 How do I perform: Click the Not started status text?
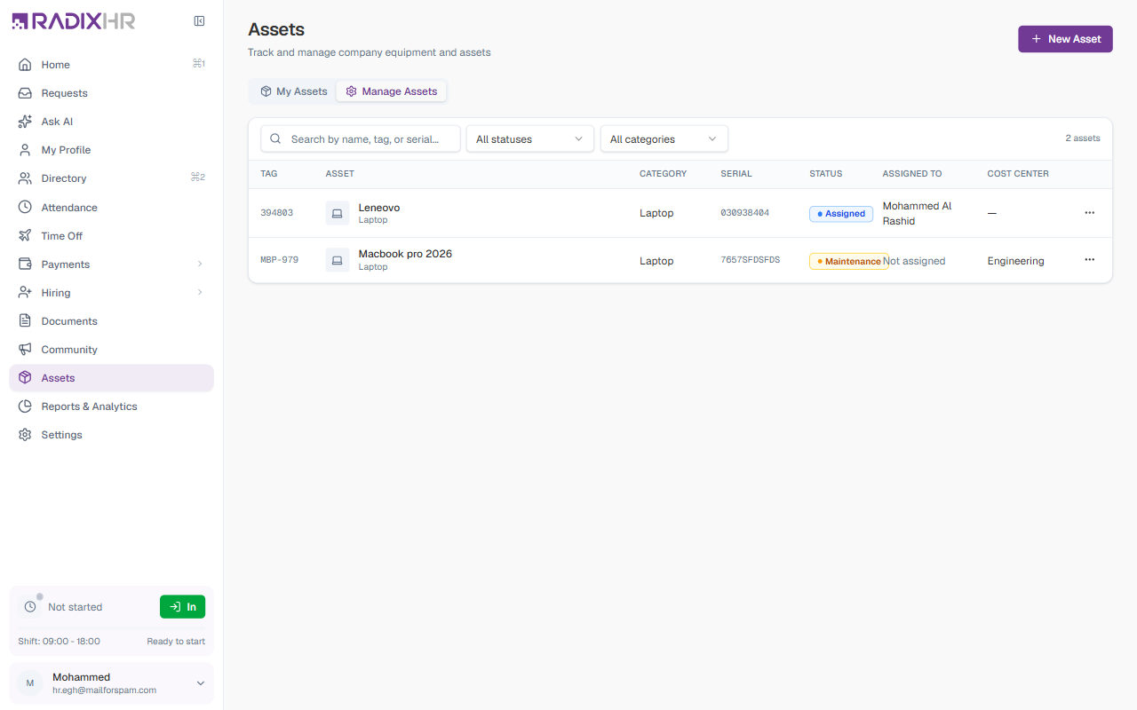coord(76,607)
